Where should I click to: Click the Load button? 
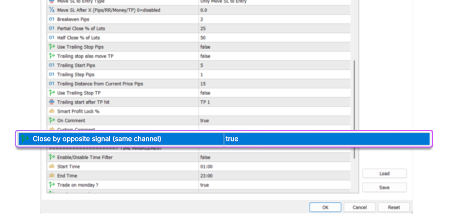click(x=384, y=173)
